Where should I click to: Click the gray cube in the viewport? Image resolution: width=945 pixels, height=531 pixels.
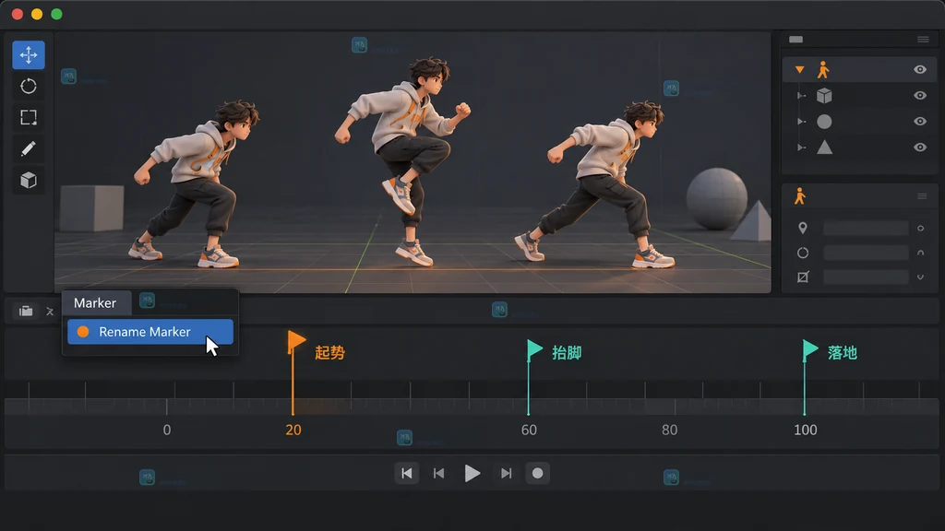pyautogui.click(x=92, y=208)
